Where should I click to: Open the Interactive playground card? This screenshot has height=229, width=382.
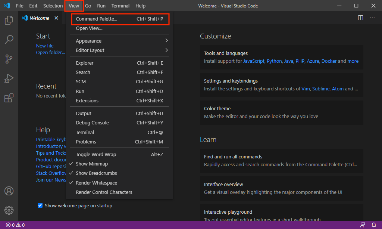click(282, 213)
